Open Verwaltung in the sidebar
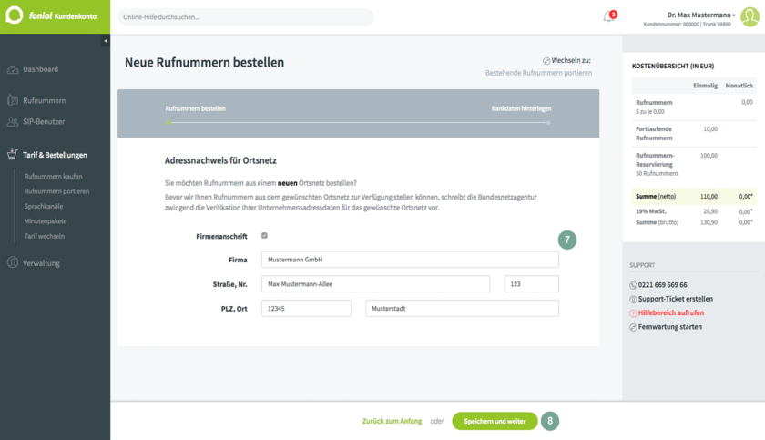This screenshot has width=765, height=440. 41,263
